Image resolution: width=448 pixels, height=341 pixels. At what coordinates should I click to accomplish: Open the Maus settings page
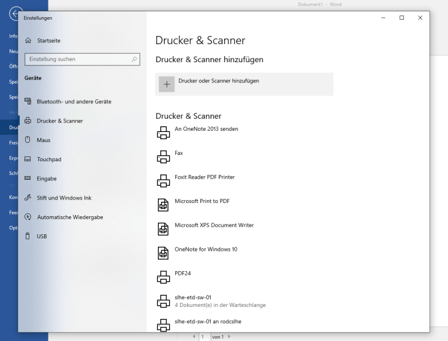pyautogui.click(x=44, y=140)
